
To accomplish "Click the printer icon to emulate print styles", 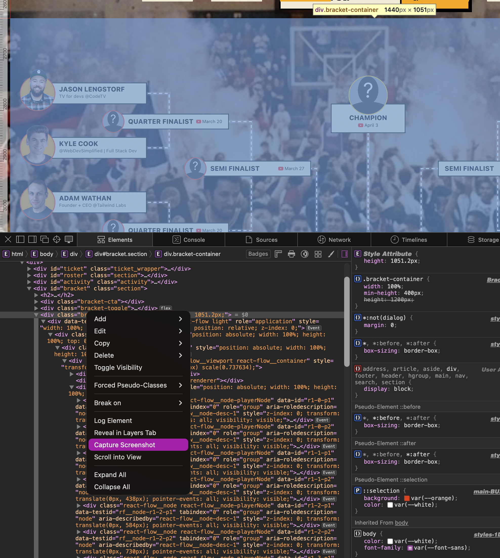I will click(291, 254).
